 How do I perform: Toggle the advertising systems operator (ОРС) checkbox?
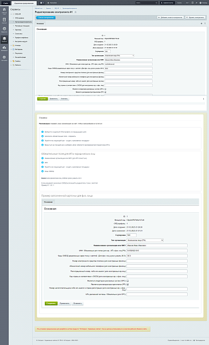pos(106,89)
